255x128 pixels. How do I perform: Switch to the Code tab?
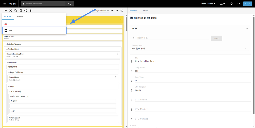[145, 11]
